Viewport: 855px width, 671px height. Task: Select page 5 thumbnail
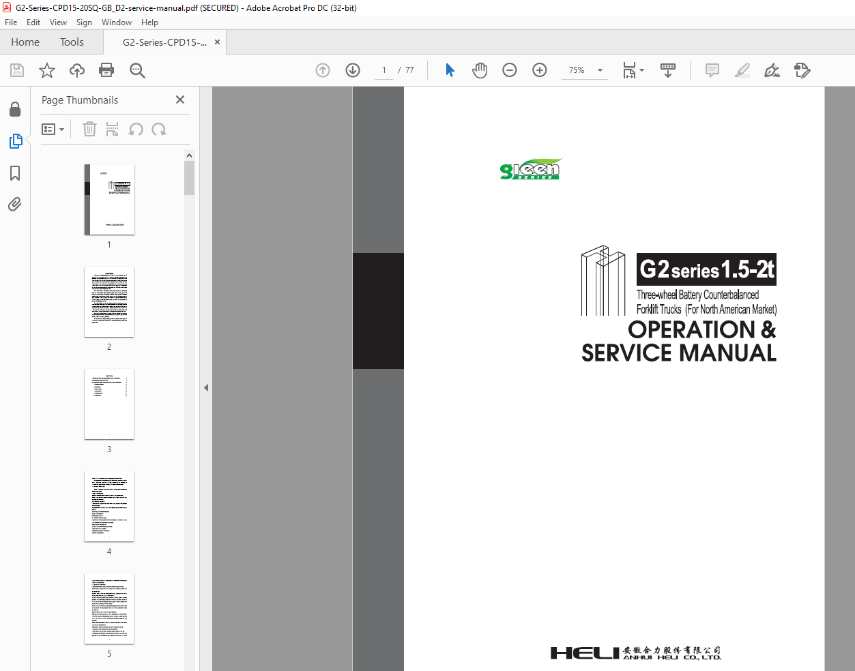pyautogui.click(x=109, y=609)
